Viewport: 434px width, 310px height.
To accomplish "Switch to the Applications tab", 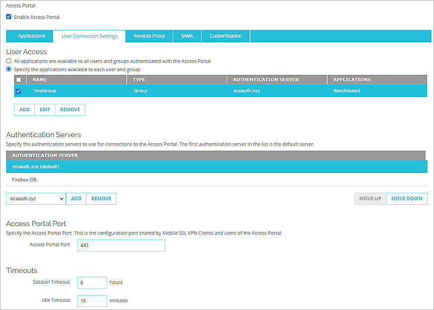I will 29,36.
